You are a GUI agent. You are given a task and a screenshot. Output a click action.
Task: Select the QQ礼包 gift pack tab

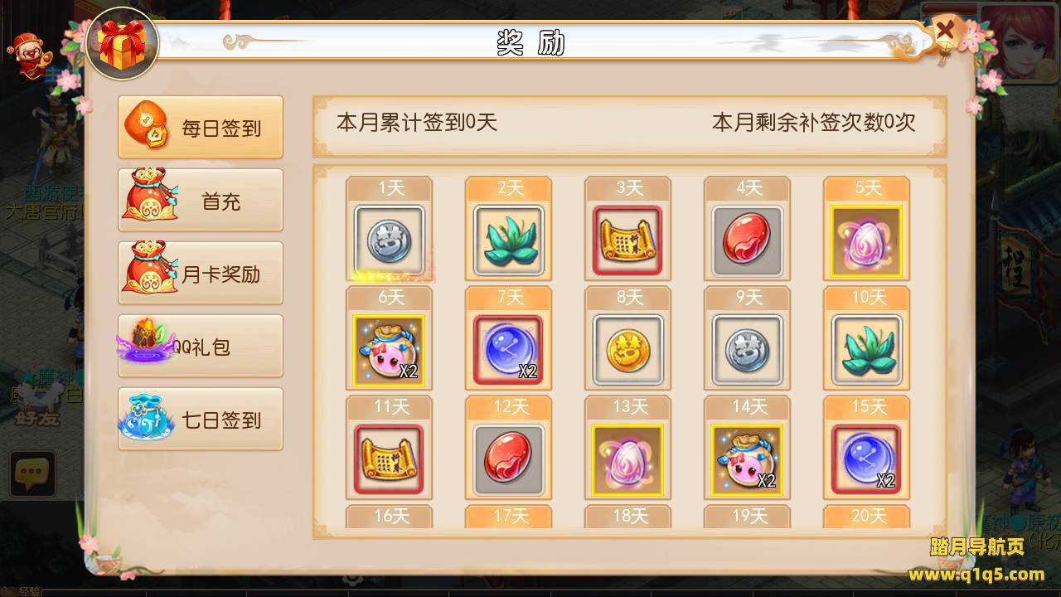(x=201, y=346)
